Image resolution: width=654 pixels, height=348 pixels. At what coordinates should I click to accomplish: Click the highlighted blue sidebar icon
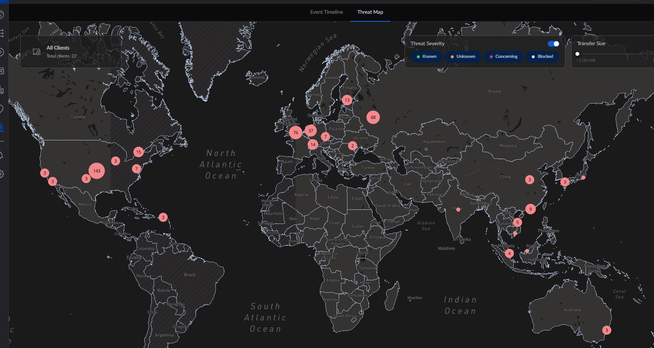[1, 127]
